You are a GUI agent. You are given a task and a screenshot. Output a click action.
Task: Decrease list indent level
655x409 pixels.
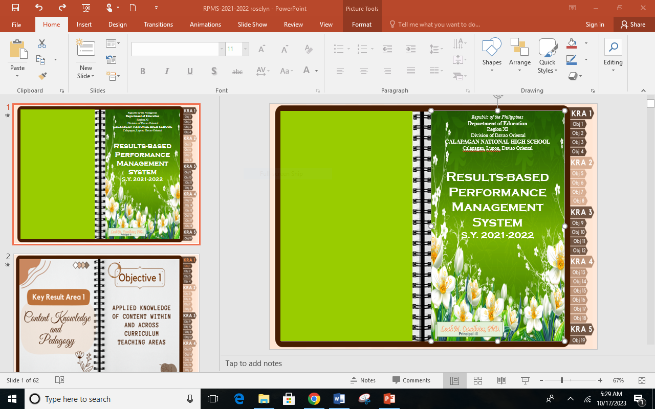387,49
